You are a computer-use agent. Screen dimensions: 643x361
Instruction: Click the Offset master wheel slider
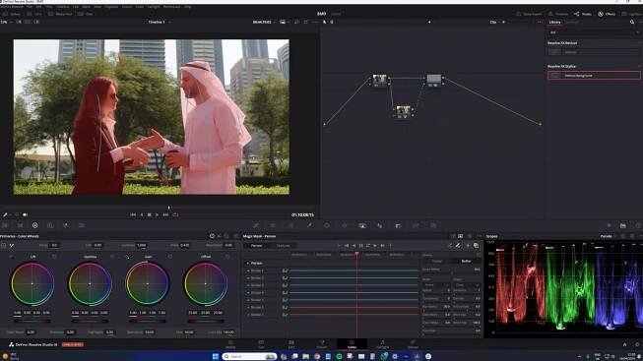tap(206, 321)
